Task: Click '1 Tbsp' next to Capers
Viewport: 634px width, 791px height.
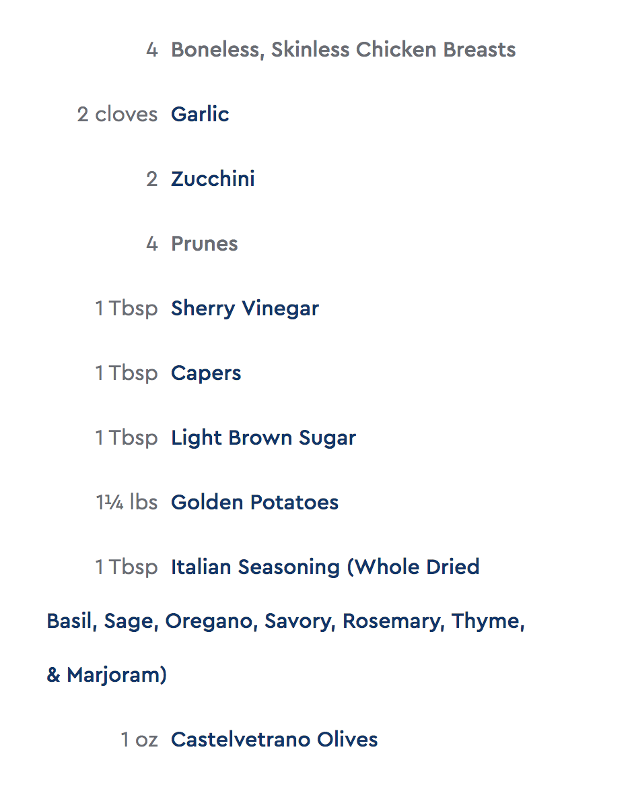Action: click(x=127, y=374)
